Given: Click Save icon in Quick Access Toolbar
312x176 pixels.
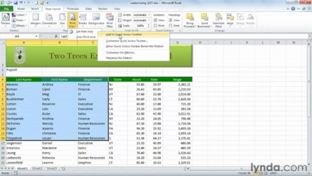Looking at the screenshot, I should pos(16,3).
